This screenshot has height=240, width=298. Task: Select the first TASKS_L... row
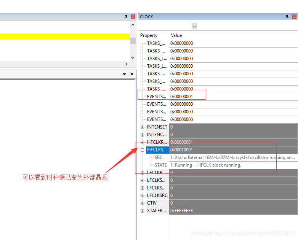point(157,59)
